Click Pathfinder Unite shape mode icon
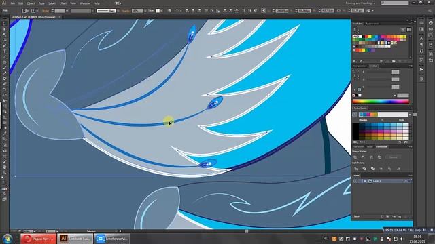 point(355,157)
